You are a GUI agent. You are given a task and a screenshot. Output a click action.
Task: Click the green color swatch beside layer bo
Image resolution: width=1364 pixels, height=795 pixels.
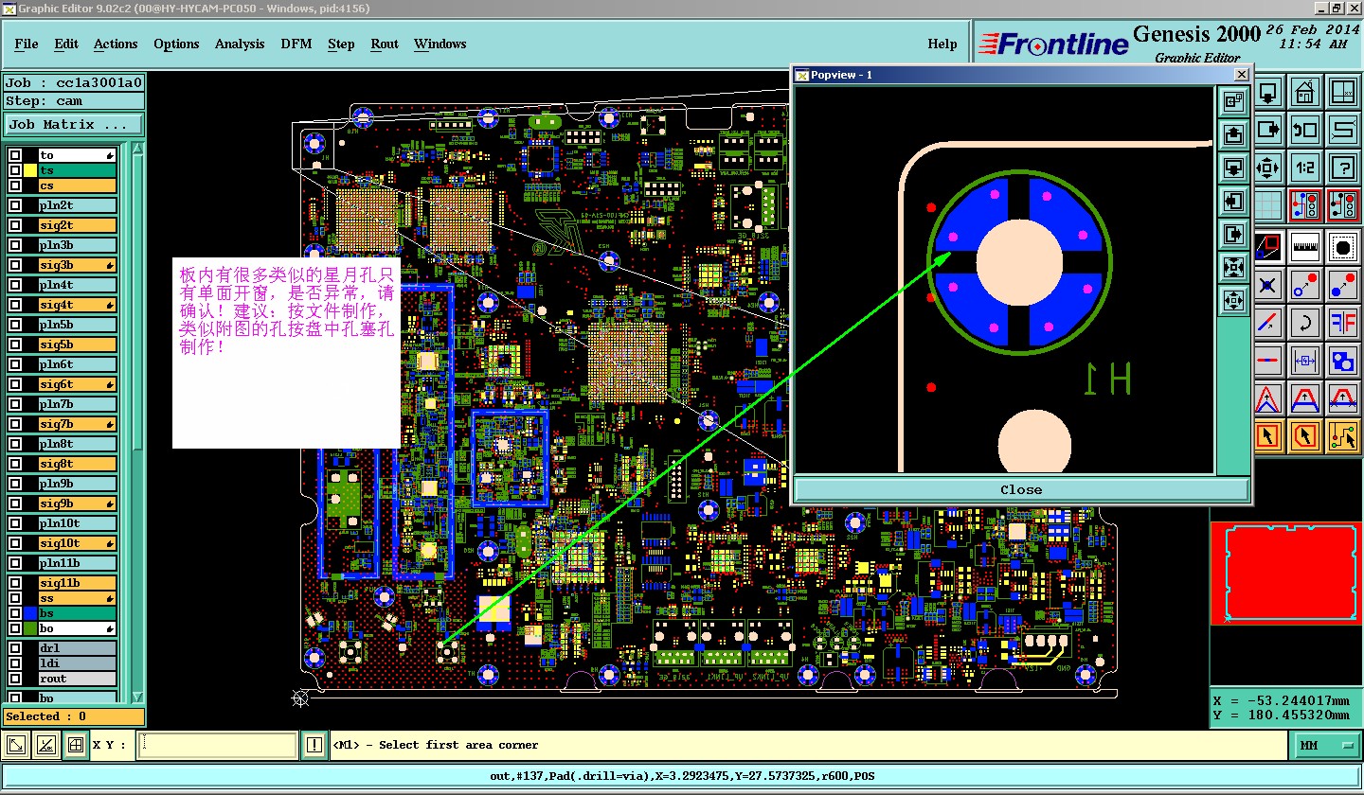[x=30, y=628]
